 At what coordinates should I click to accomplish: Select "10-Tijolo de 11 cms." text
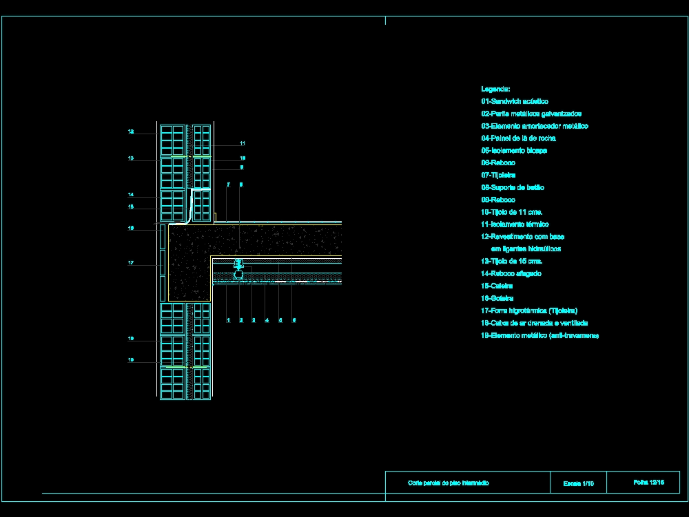(511, 212)
